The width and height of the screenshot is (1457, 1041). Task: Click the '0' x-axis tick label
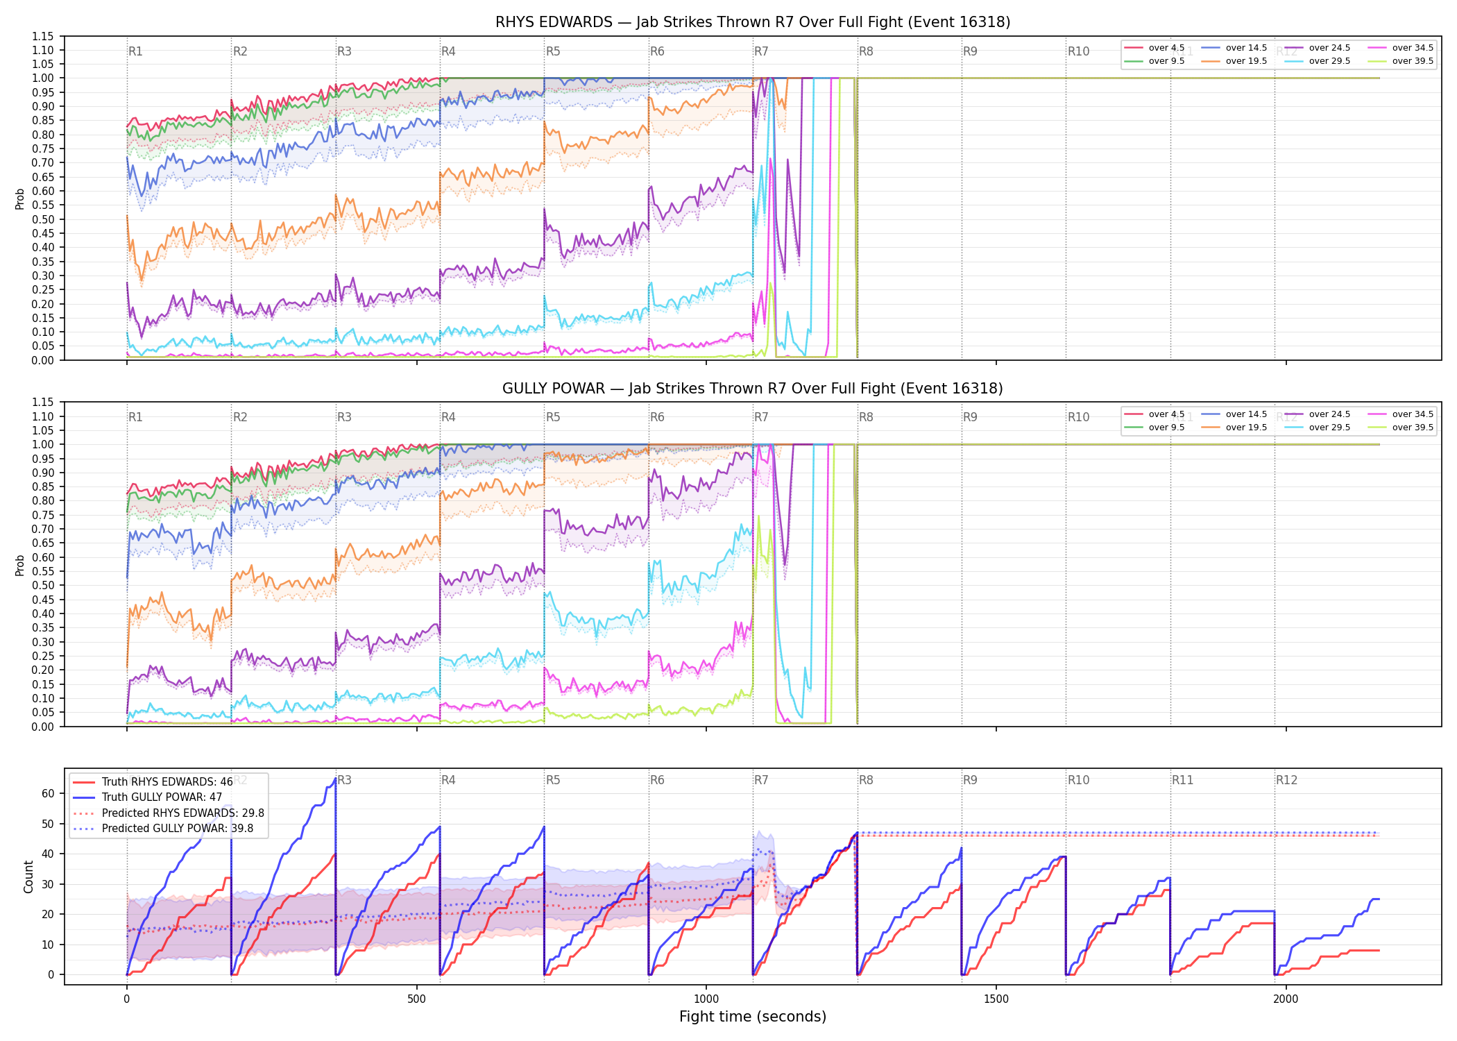(x=126, y=999)
